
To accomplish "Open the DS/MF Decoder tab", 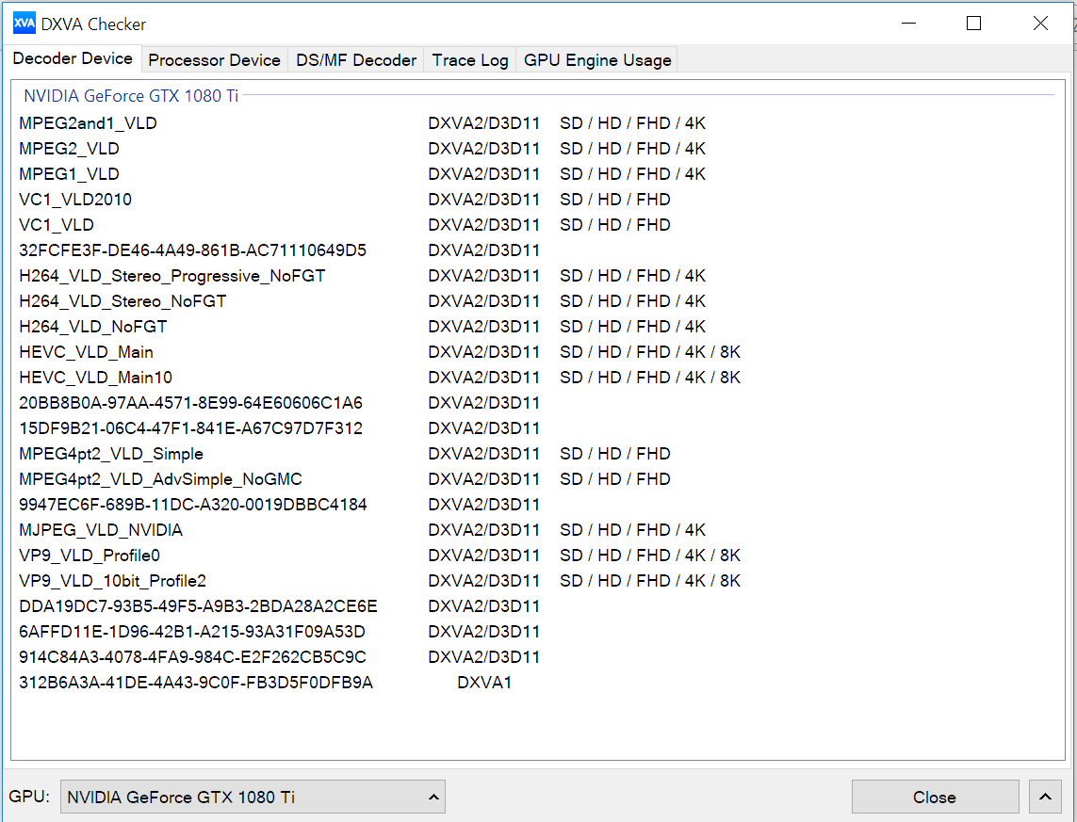I will pos(356,59).
